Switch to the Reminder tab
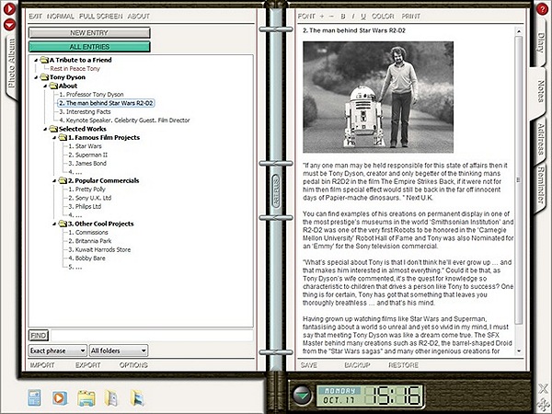Image resolution: width=552 pixels, height=414 pixels. pos(541,185)
